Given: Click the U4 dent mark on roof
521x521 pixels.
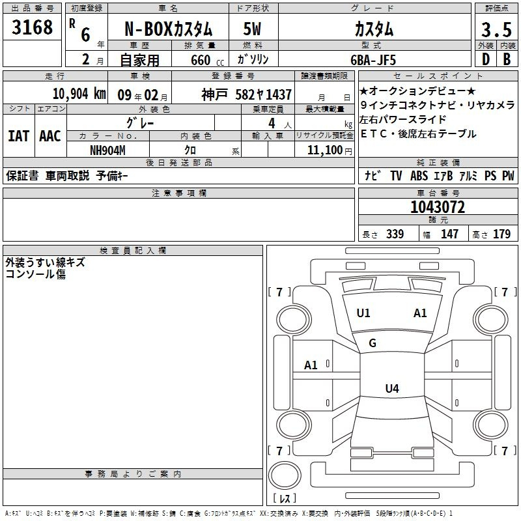Looking at the screenshot, I should [392, 388].
